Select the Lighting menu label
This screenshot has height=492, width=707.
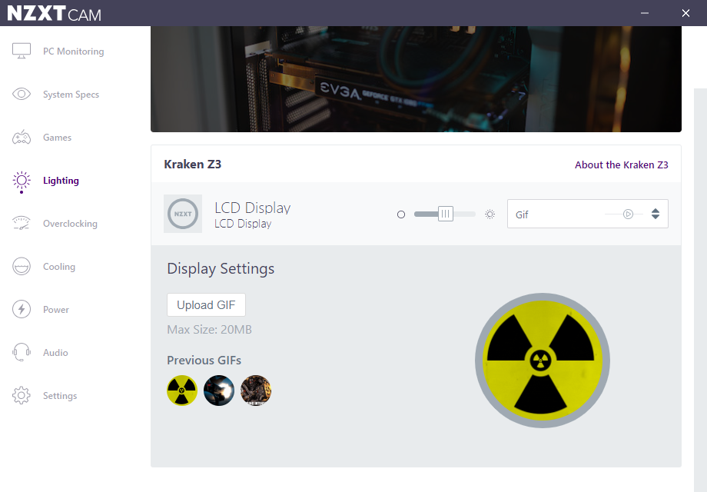(x=61, y=181)
